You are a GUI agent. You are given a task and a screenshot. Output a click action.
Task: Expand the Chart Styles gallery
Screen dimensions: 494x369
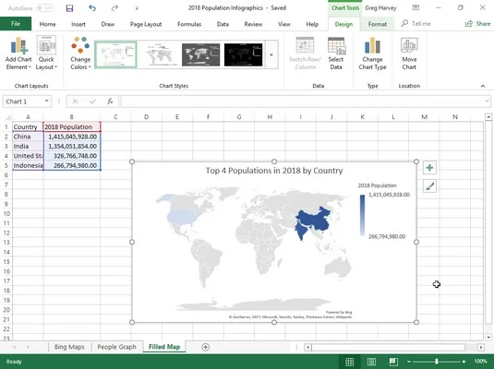[271, 54]
